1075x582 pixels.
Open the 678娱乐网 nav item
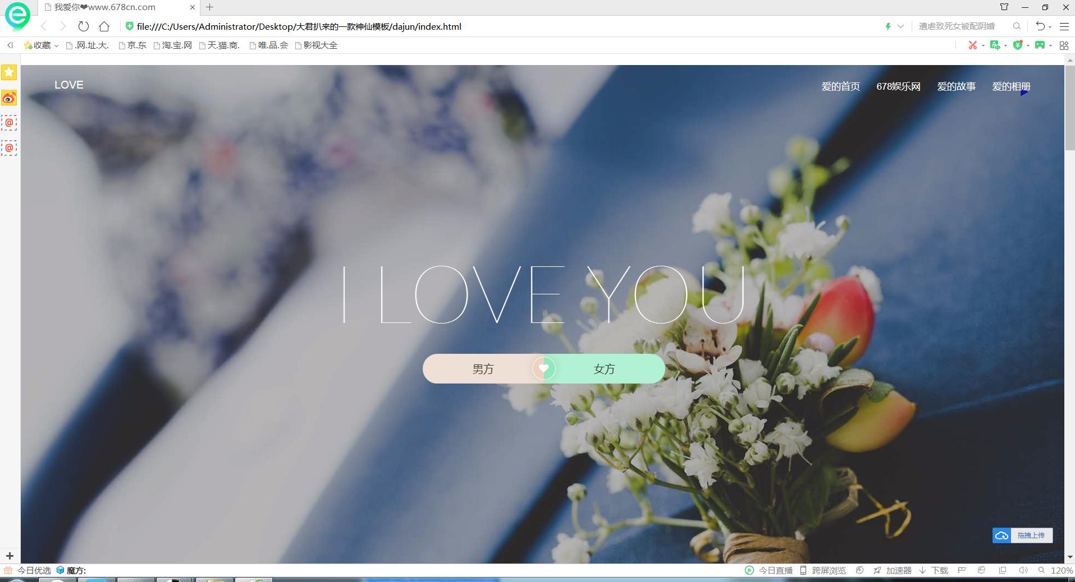click(x=898, y=86)
